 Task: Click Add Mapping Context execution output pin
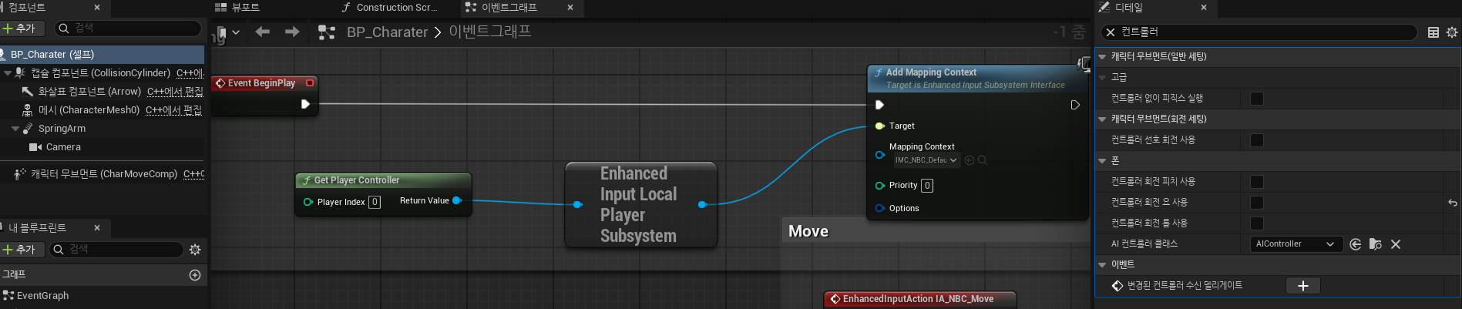[x=1075, y=105]
